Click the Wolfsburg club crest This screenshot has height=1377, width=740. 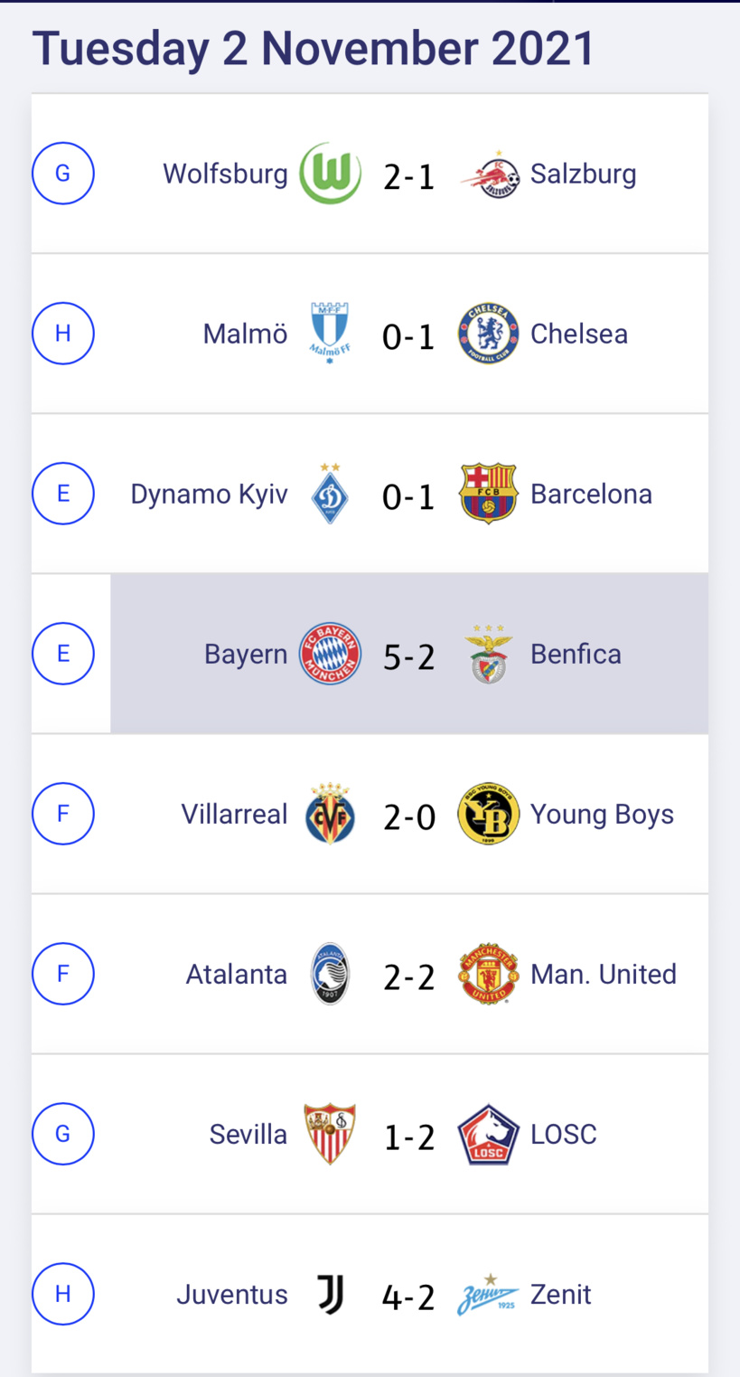pos(330,172)
